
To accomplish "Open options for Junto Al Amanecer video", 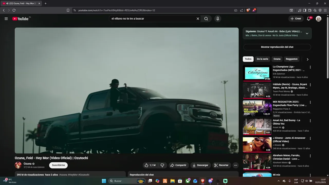I will 310,138.
